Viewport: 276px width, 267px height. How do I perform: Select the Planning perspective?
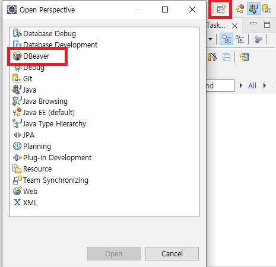32,147
